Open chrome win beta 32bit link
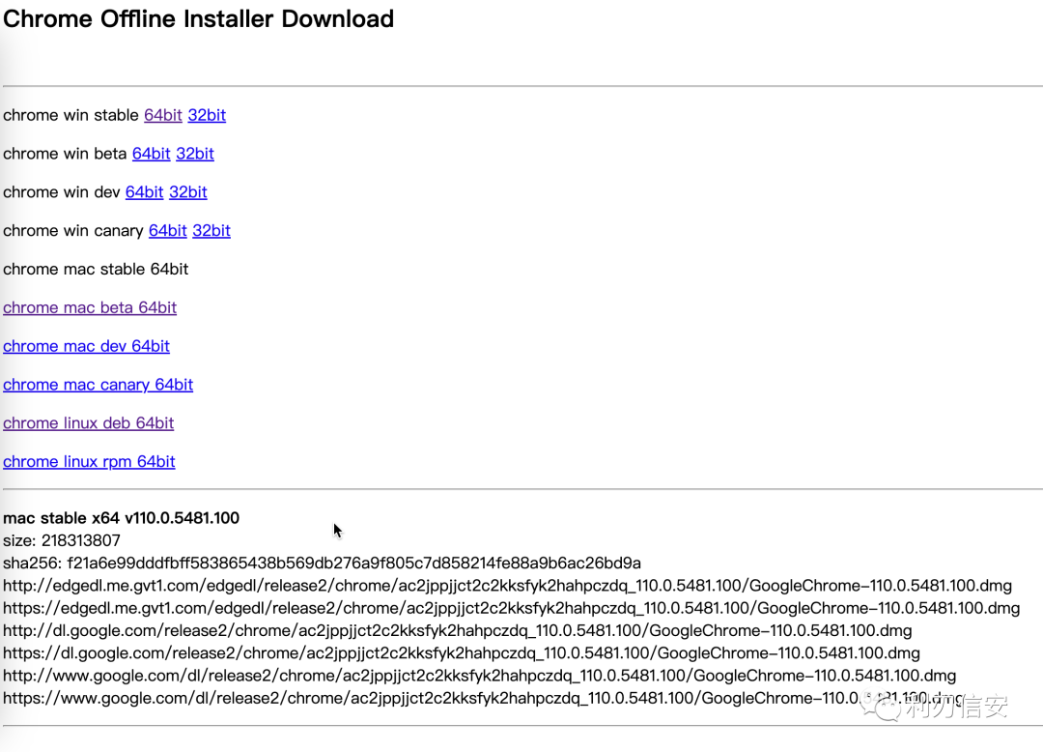1043x752 pixels. pyautogui.click(x=195, y=154)
